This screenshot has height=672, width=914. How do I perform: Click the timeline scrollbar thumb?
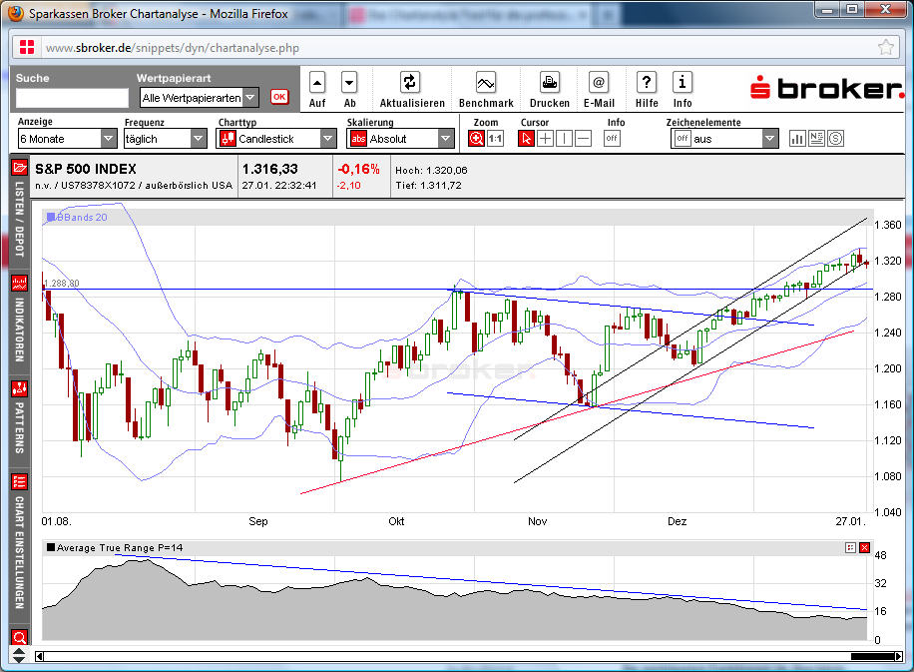[873, 657]
